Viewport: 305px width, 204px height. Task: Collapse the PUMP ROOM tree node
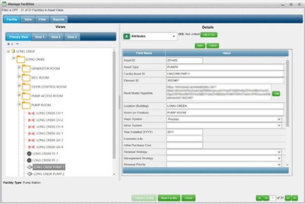pos(19,105)
